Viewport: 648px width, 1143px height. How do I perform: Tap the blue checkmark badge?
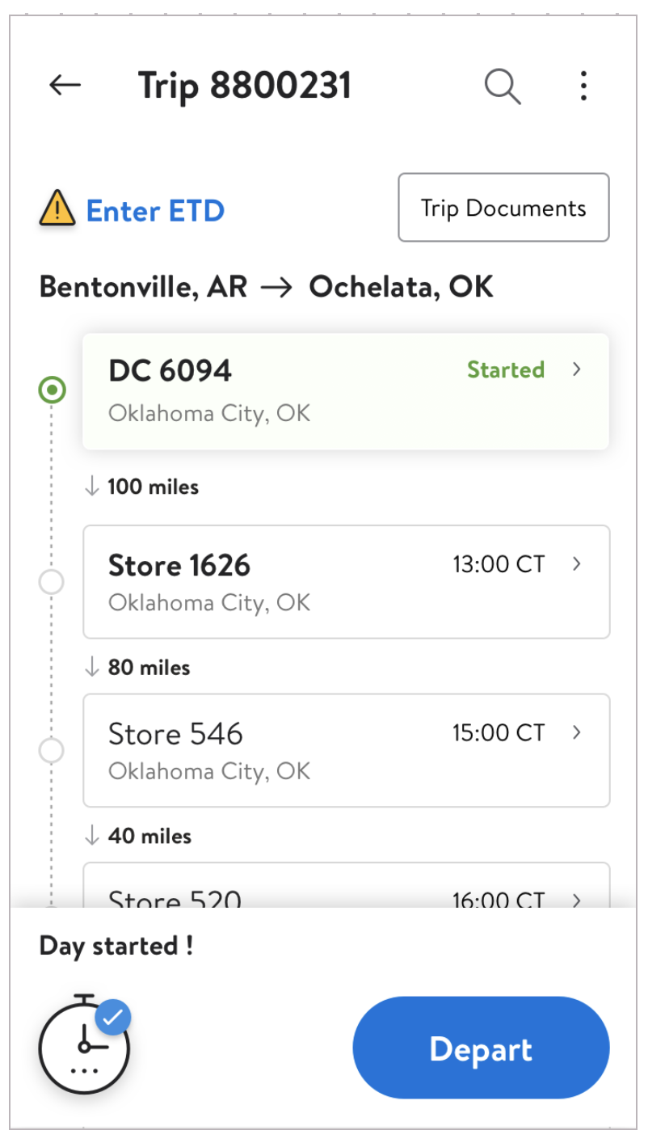pos(113,1018)
